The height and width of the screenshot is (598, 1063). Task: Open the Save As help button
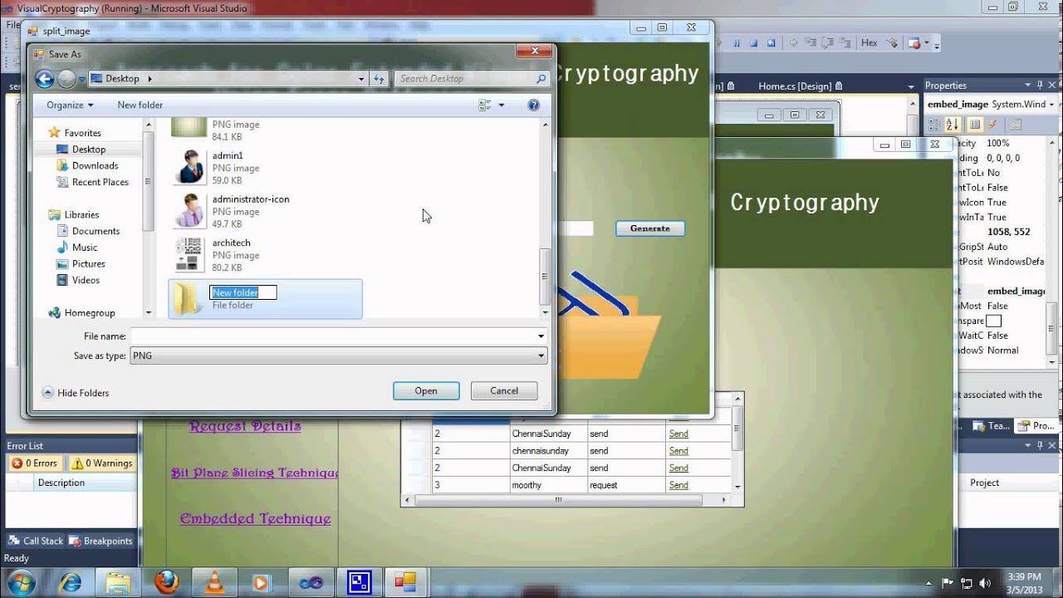(x=534, y=105)
